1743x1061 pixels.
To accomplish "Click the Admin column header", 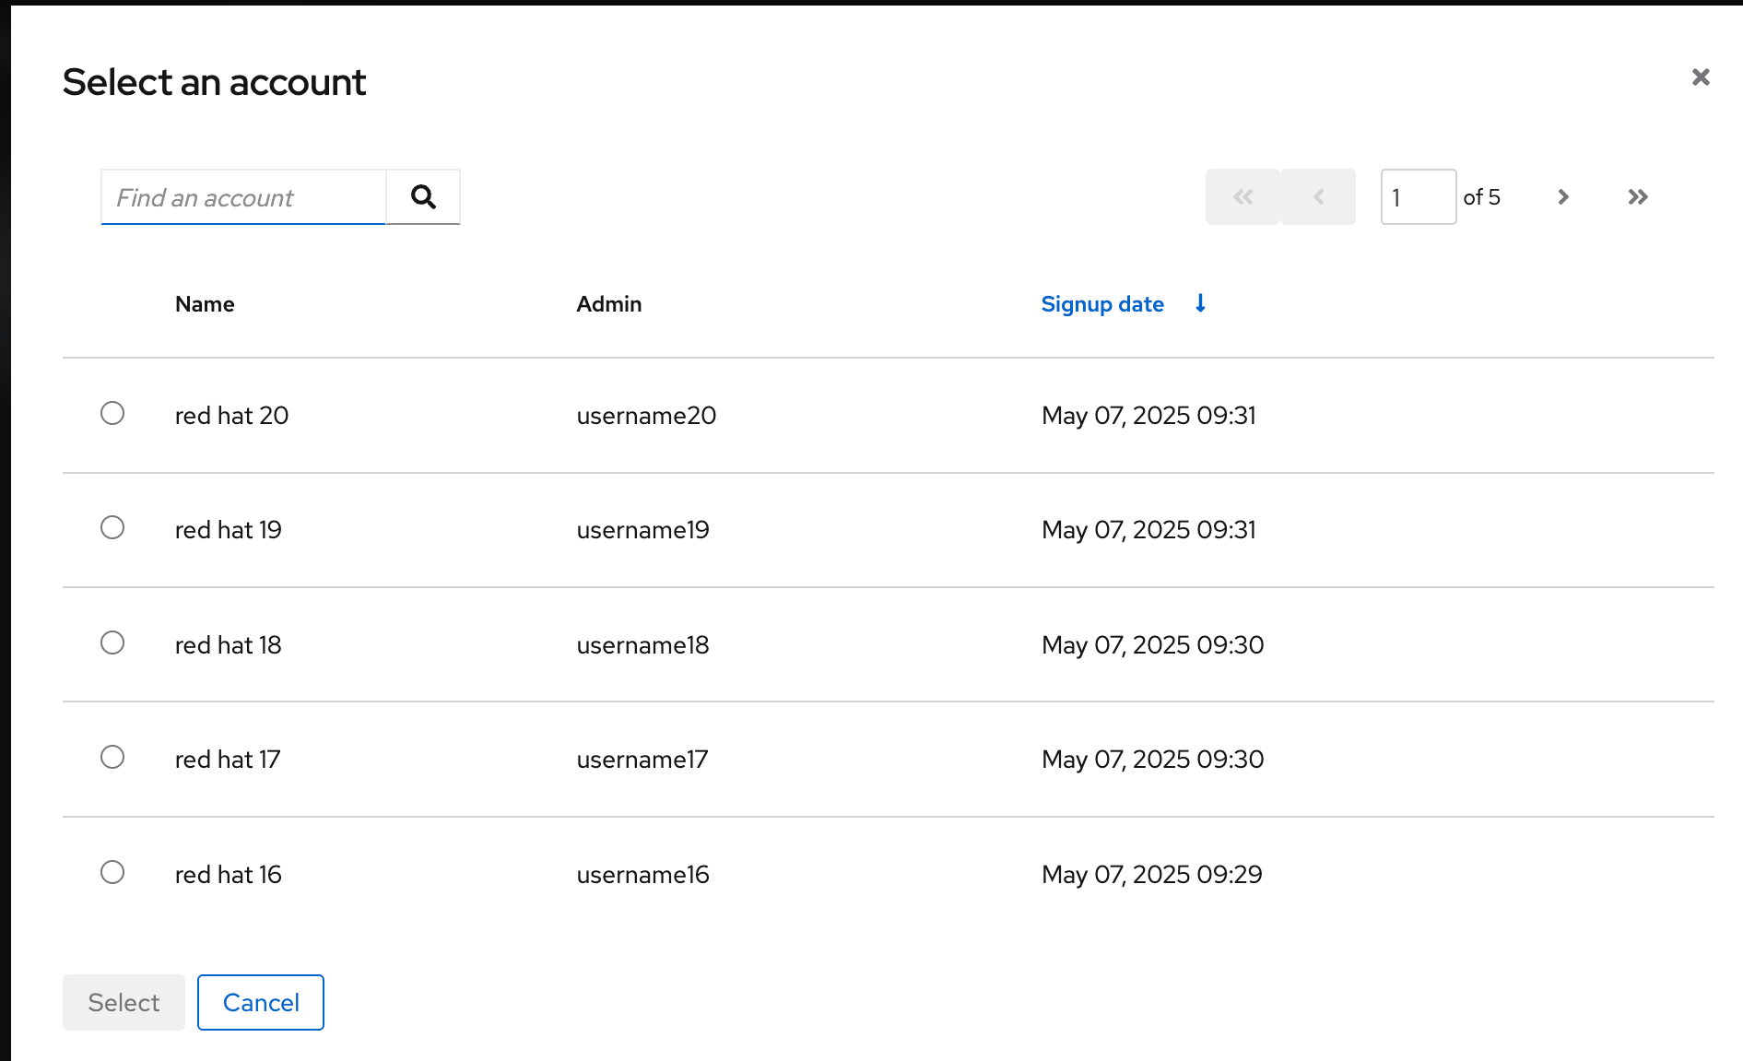I will pyautogui.click(x=608, y=304).
